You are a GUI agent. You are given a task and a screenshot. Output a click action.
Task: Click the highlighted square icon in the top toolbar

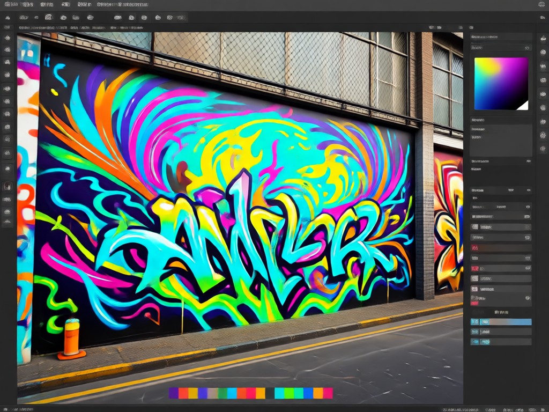pos(48,17)
